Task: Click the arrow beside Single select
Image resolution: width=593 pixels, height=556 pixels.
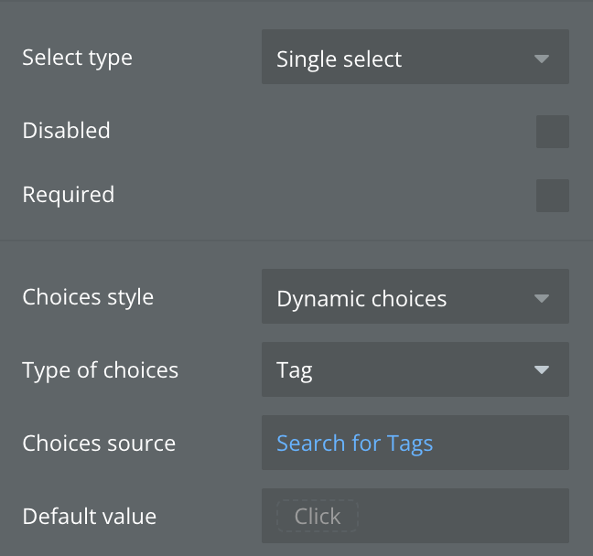Action: coord(542,59)
